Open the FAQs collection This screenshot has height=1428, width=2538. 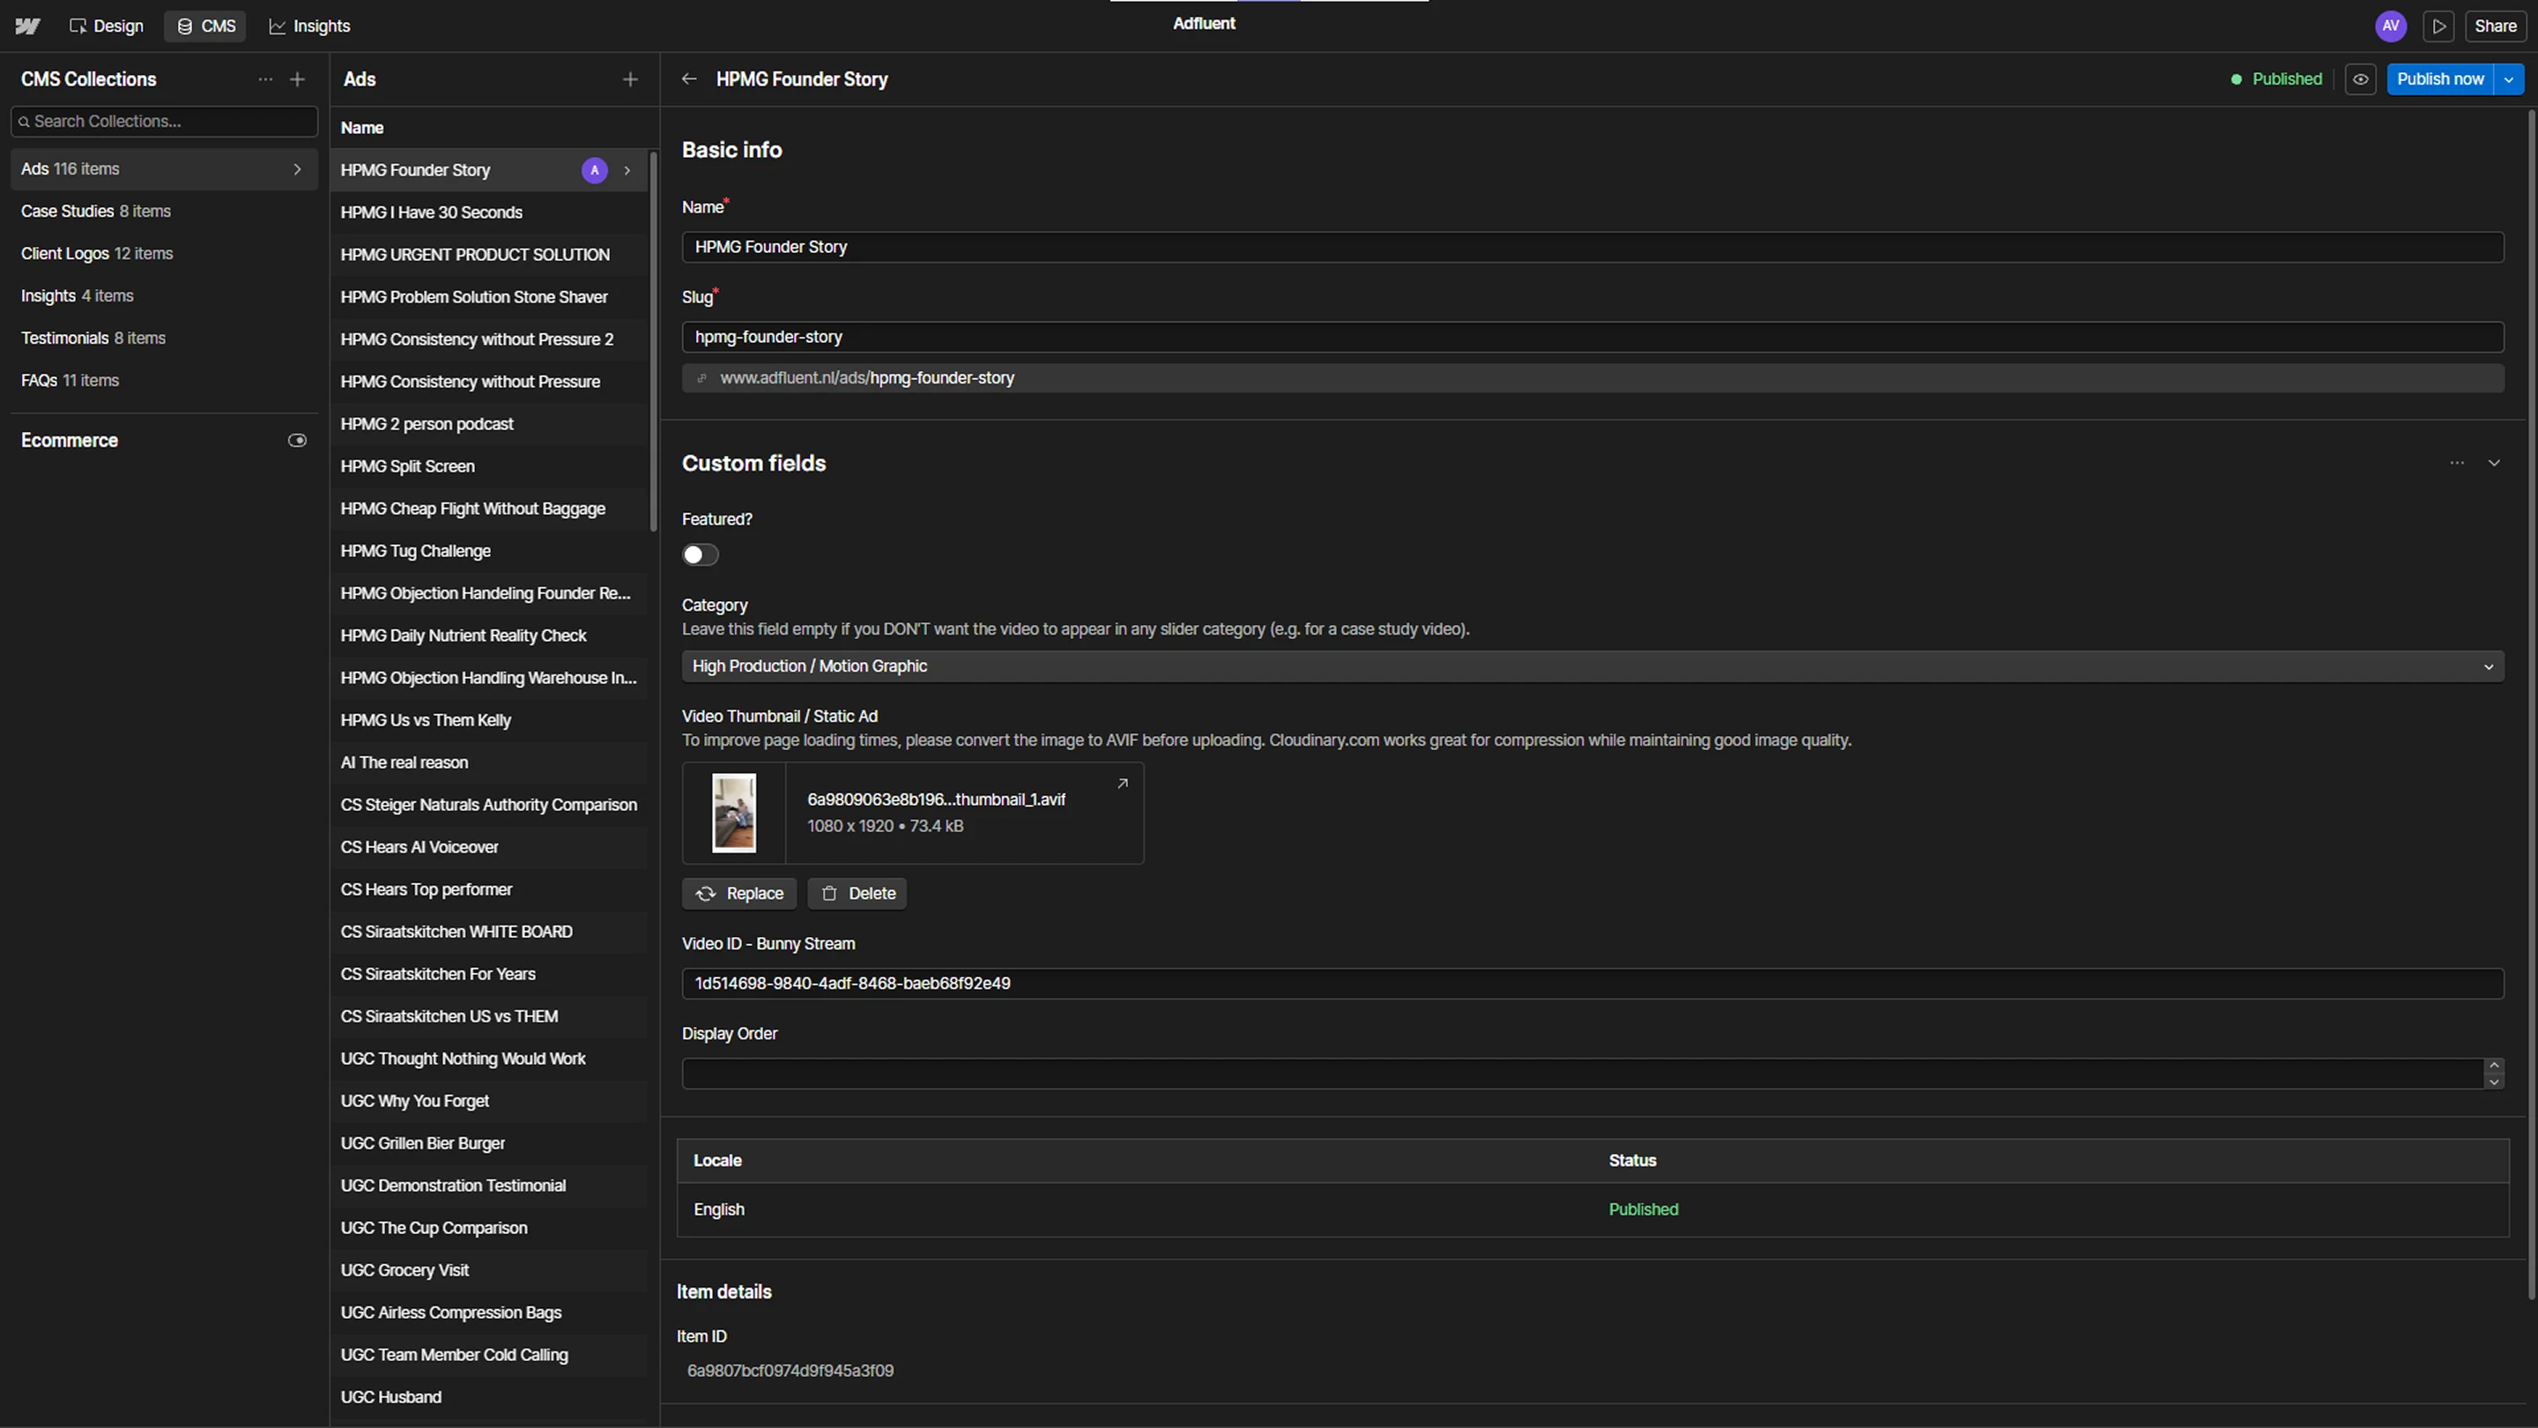[x=164, y=381]
